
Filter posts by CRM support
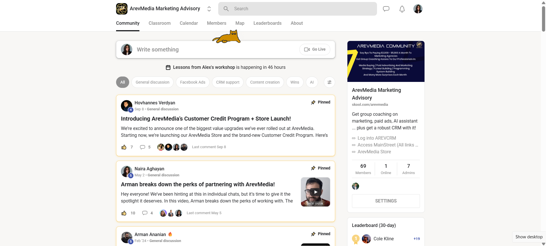228,82
